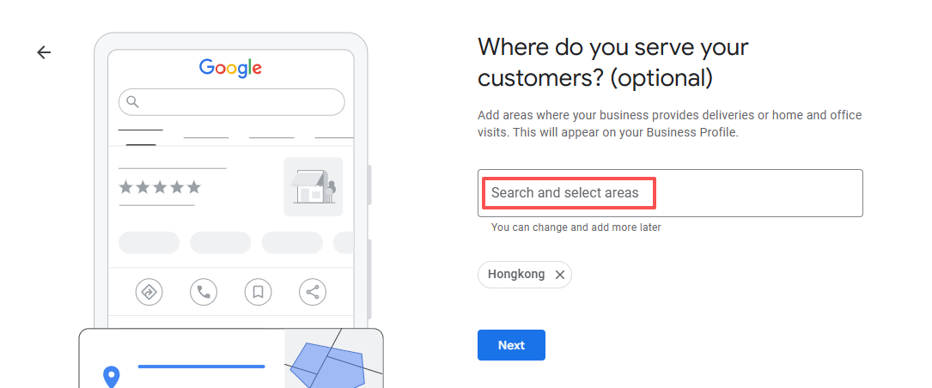932x388 pixels.
Task: Select the Hongkong chip label
Action: click(x=516, y=275)
